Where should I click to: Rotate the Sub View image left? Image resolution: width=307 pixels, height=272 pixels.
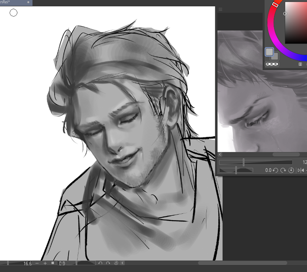pyautogui.click(x=275, y=170)
